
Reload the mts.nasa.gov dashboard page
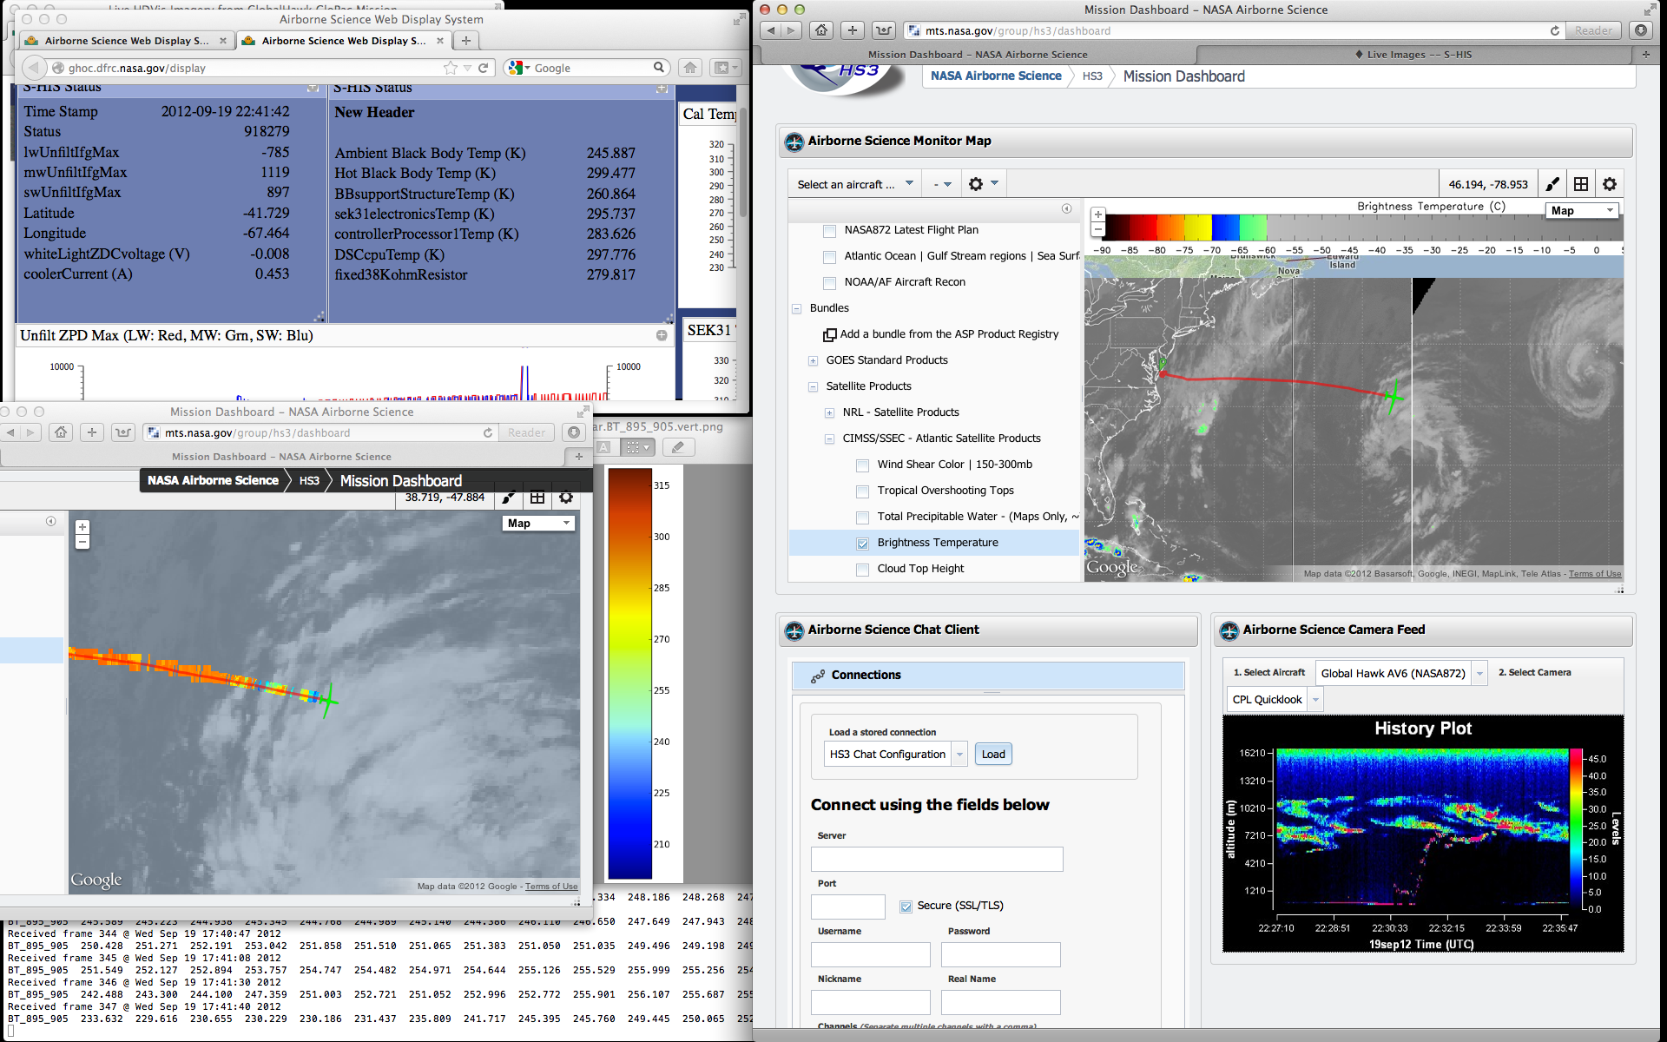1554,30
